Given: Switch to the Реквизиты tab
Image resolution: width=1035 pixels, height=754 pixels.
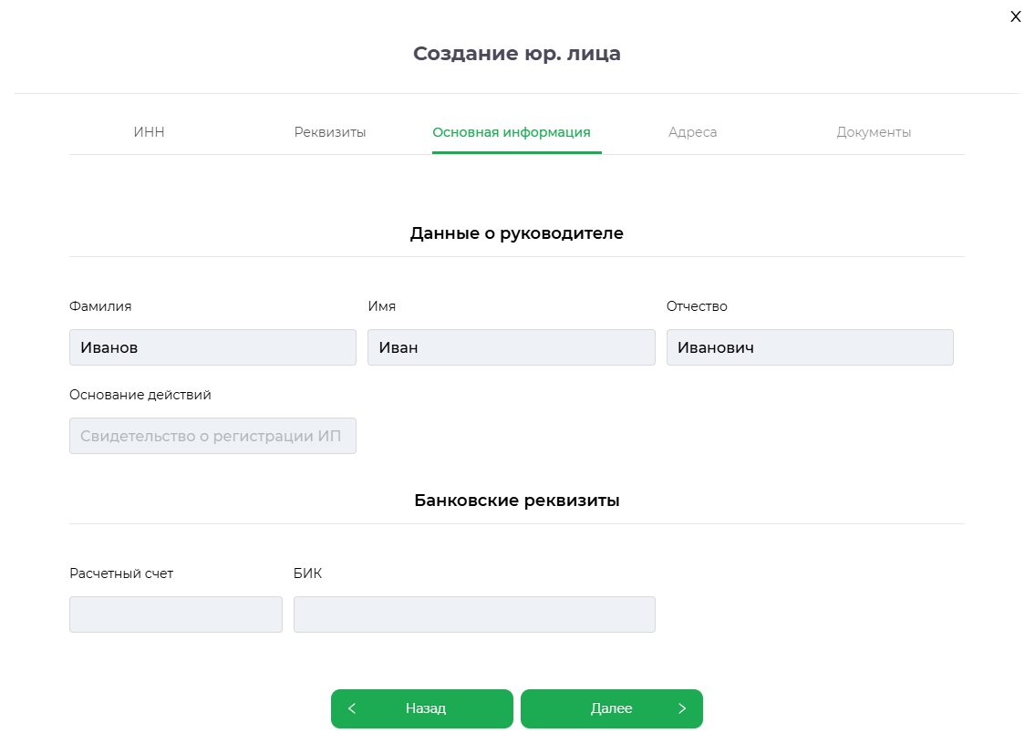Looking at the screenshot, I should point(330,132).
